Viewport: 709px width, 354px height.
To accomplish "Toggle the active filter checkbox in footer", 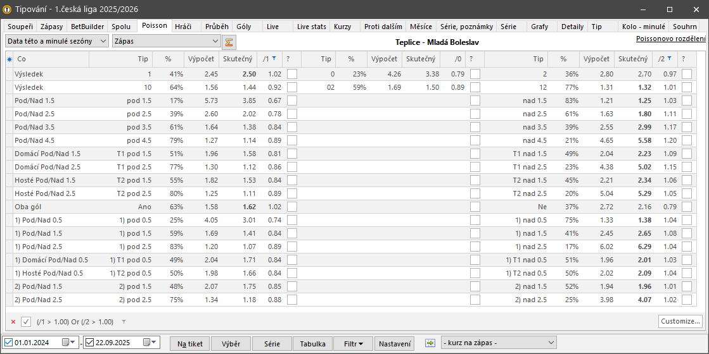I will tap(26, 322).
